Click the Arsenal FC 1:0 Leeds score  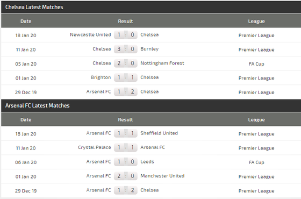(x=126, y=161)
